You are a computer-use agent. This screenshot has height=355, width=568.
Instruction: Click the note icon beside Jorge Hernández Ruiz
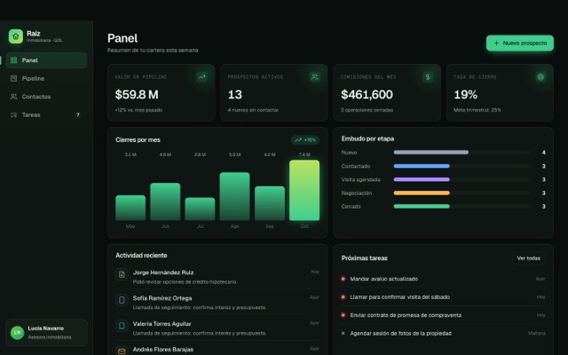pyautogui.click(x=122, y=274)
